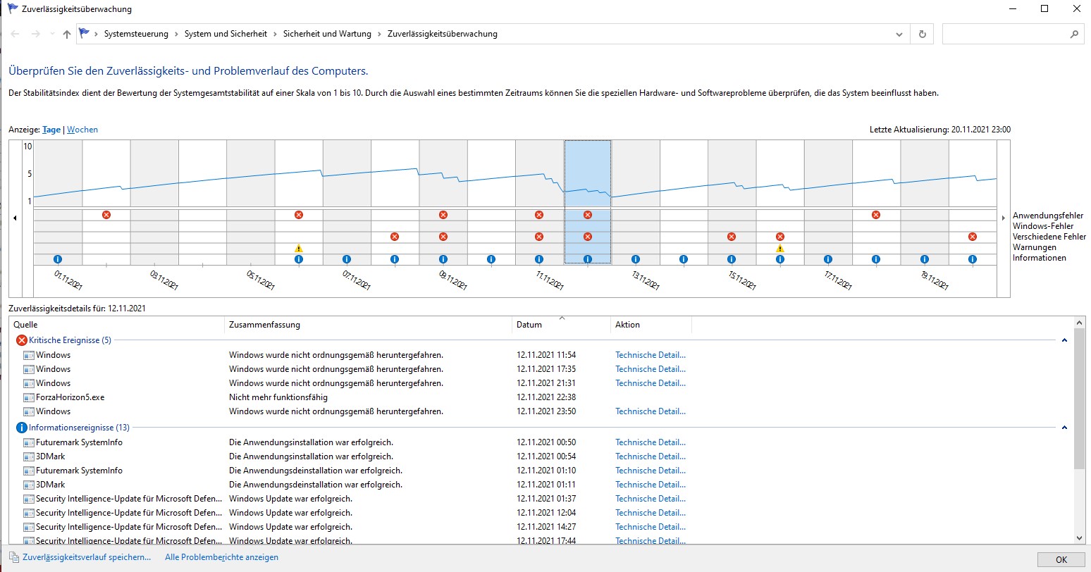Viewport: 1091px width, 572px height.
Task: Click the Verschiedene Fehler icon on 08.11.2021
Action: click(x=395, y=237)
